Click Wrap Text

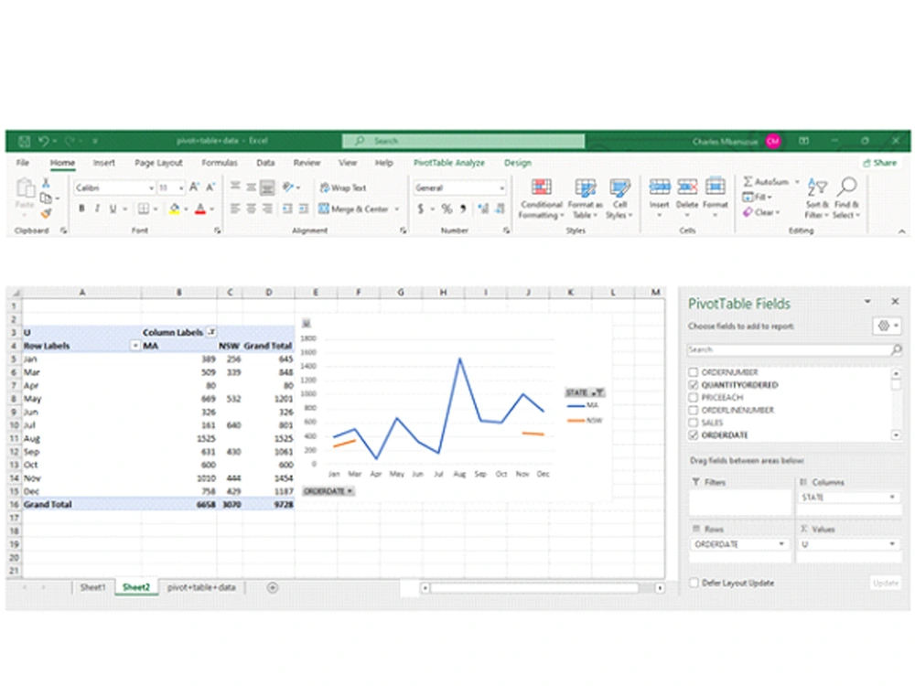tap(343, 188)
